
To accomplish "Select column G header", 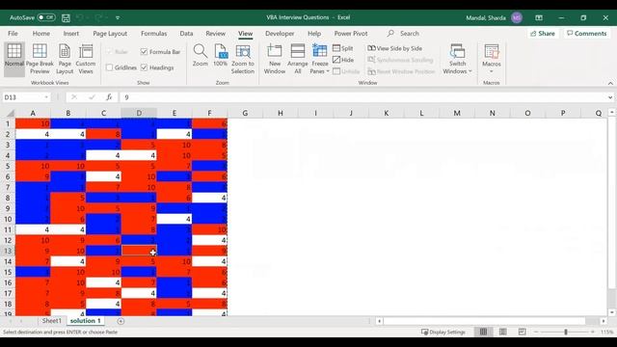I will click(245, 114).
